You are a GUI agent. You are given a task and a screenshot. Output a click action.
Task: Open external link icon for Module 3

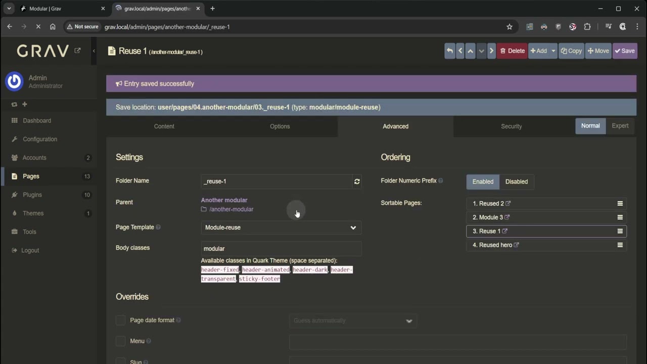tap(507, 217)
